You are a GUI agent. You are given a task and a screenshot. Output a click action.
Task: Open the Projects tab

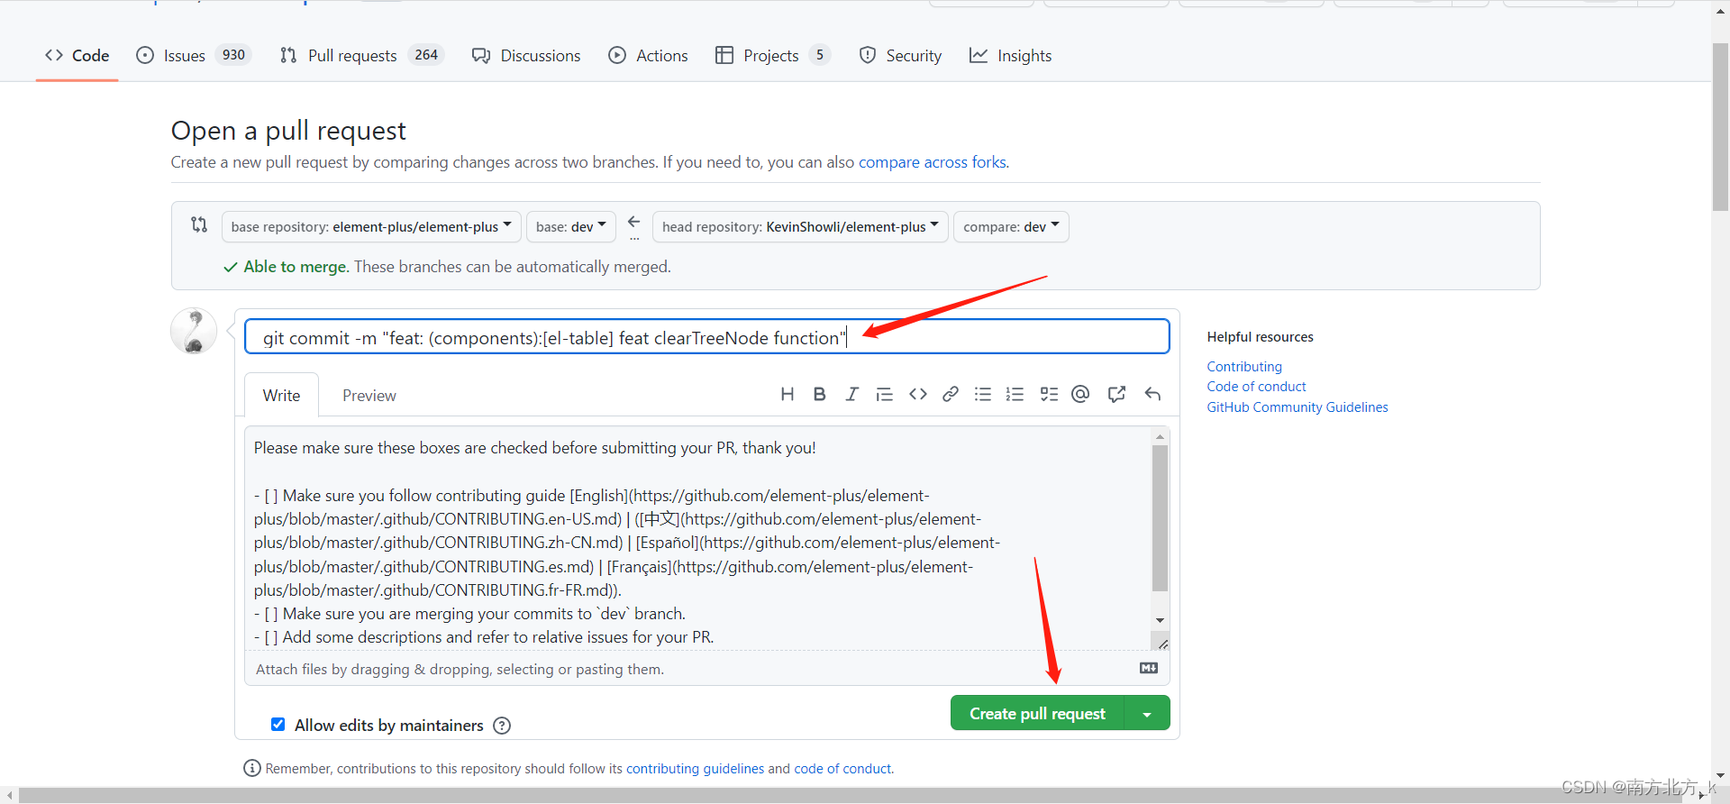point(772,55)
